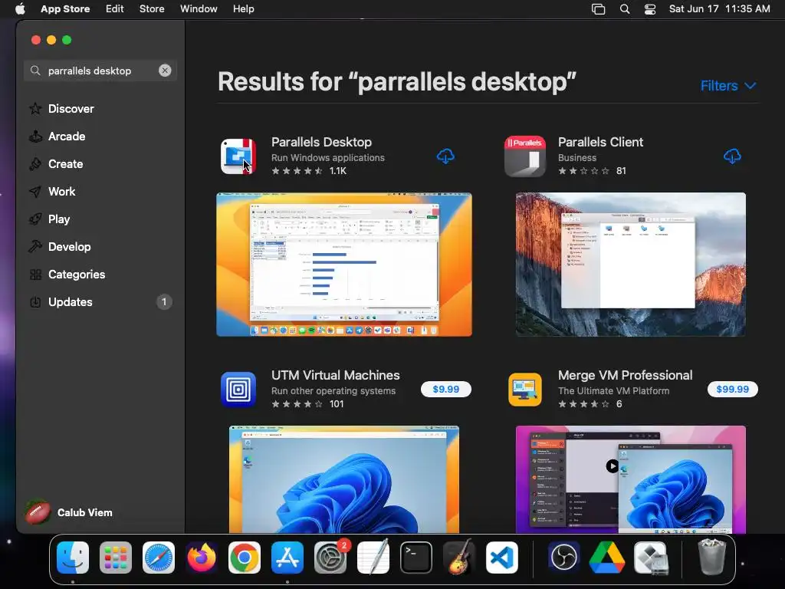
Task: Buy Merge VM Professional for $99.99
Action: (732, 389)
